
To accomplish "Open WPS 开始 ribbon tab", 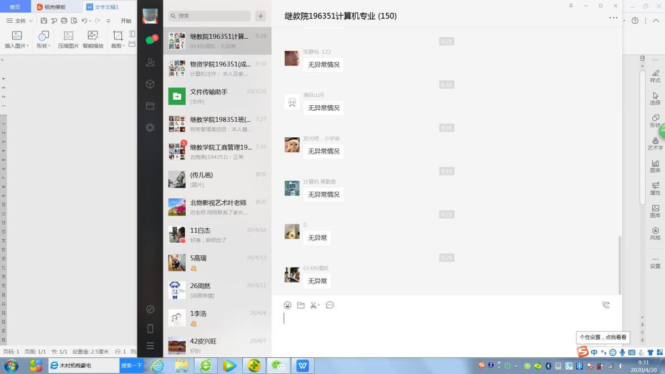I will coord(126,21).
